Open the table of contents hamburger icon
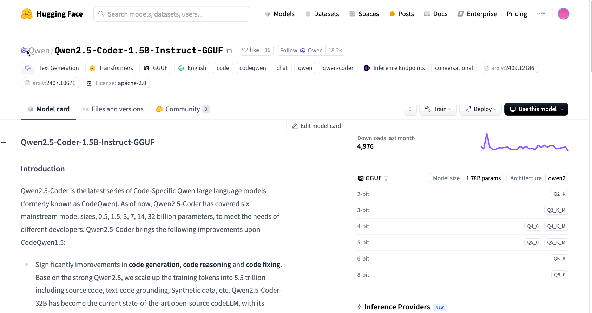 4,142
